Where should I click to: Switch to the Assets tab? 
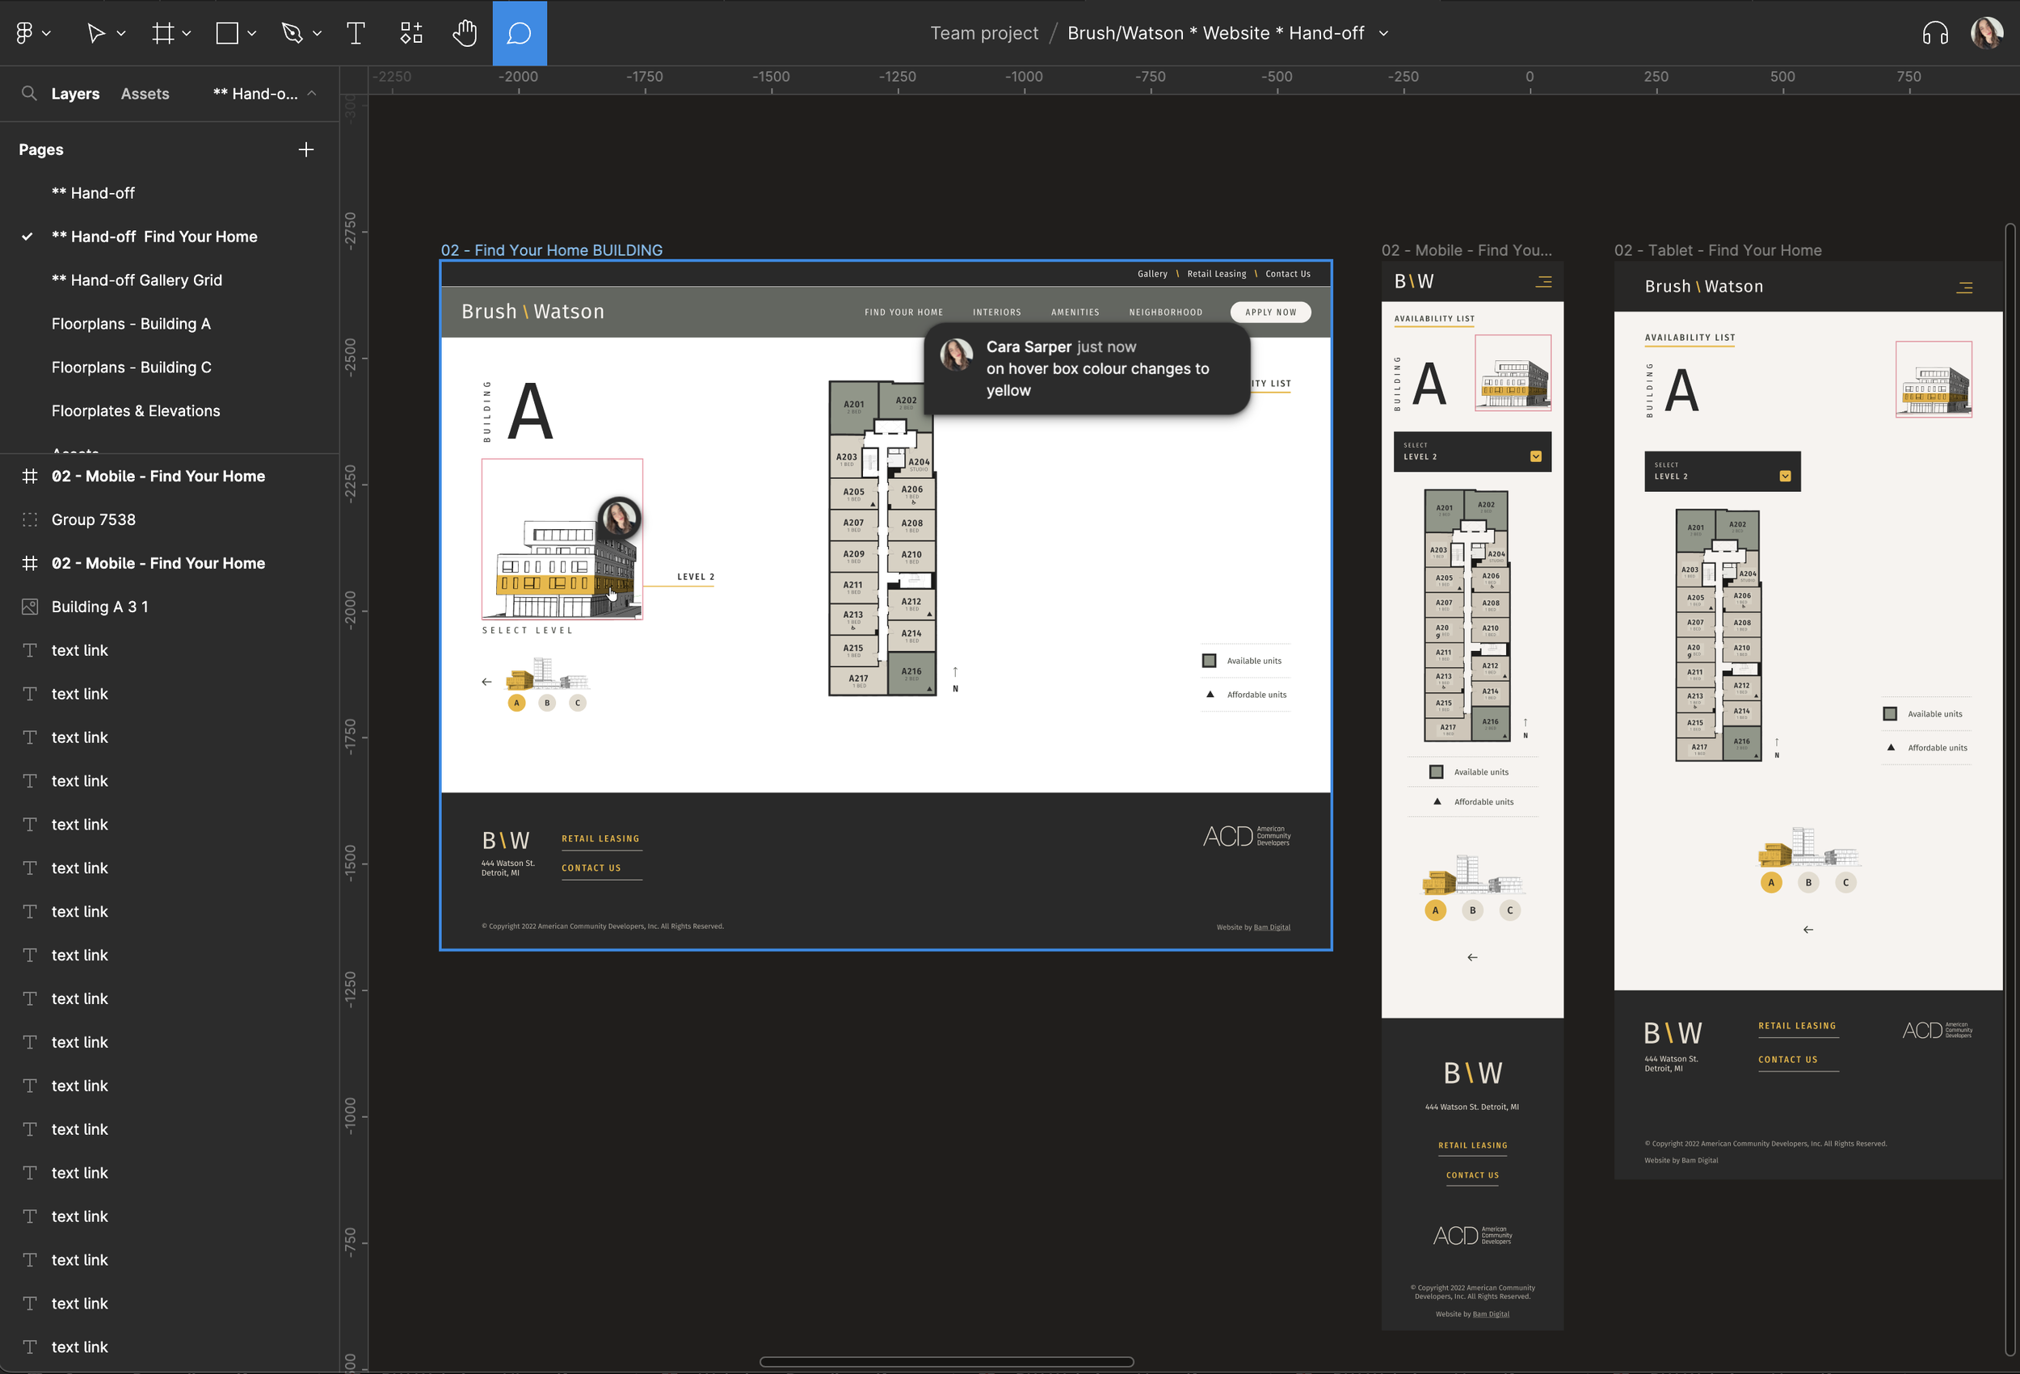(x=145, y=93)
